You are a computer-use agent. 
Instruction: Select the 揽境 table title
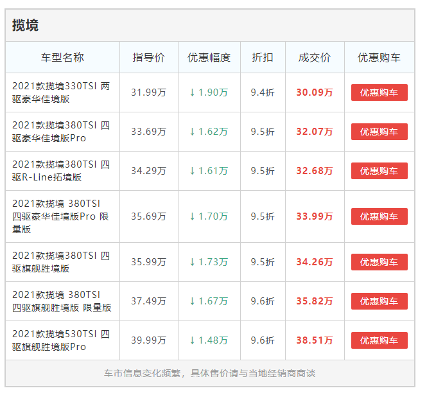(x=25, y=25)
